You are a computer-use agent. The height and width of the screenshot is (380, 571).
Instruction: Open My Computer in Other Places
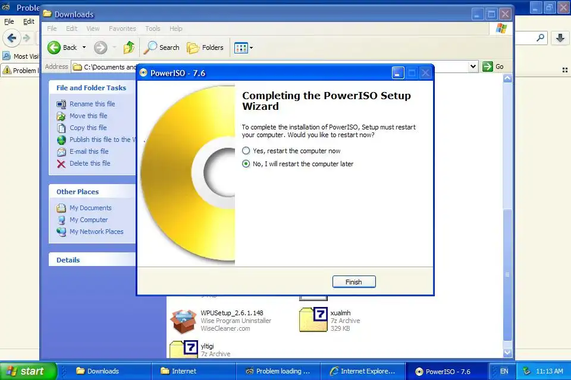tap(89, 220)
